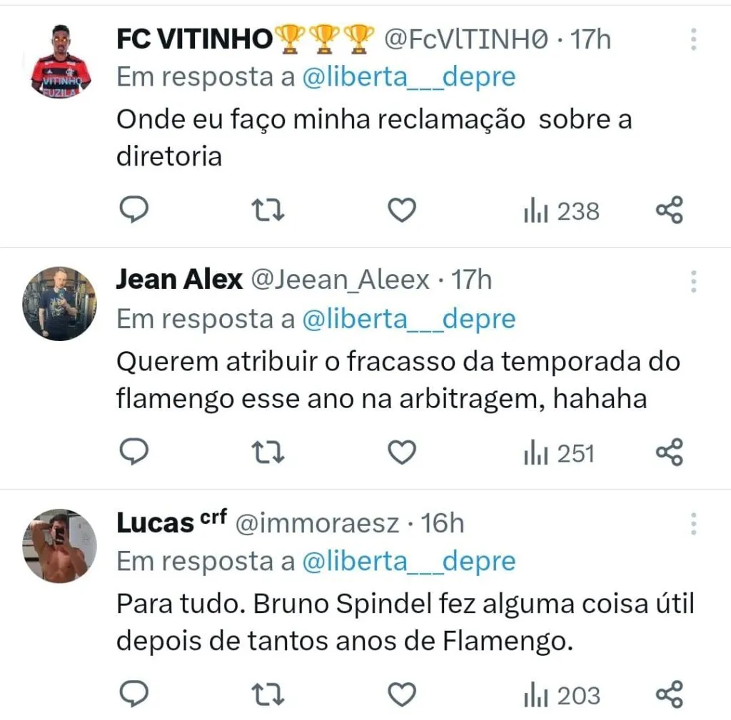The width and height of the screenshot is (731, 720).
Task: Open more options for Jean Alex's tweet
Action: 692,282
